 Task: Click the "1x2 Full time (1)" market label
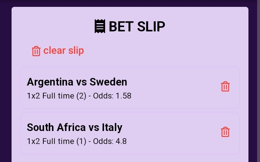tap(56, 141)
